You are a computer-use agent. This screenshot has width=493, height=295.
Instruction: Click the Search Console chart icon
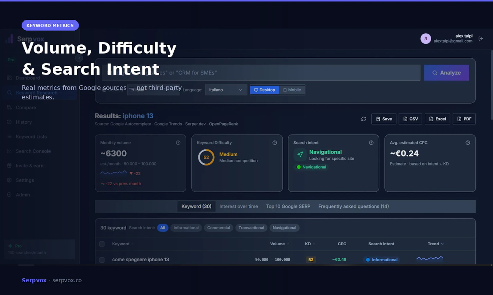(x=9, y=151)
